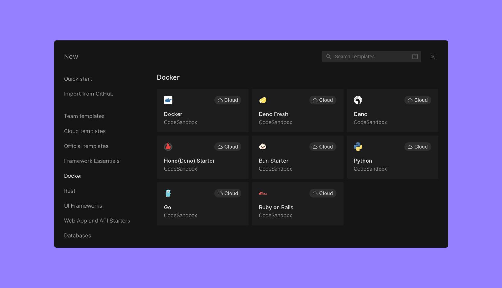Open the Quick start section
Screen dimensions: 502x288
pos(78,79)
